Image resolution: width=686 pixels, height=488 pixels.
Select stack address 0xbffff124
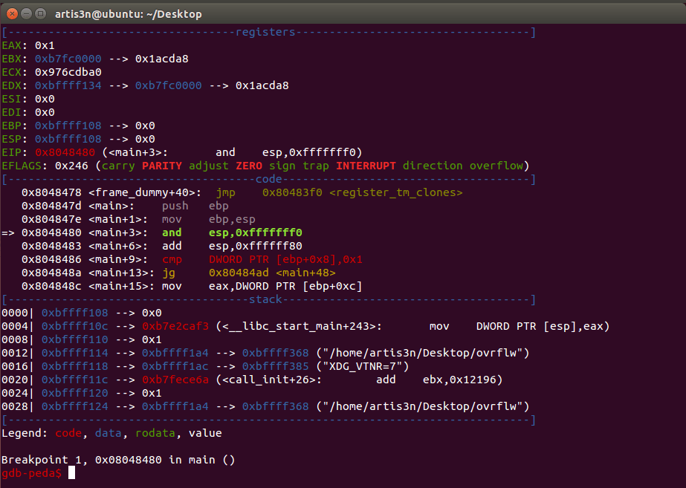pyautogui.click(x=75, y=406)
